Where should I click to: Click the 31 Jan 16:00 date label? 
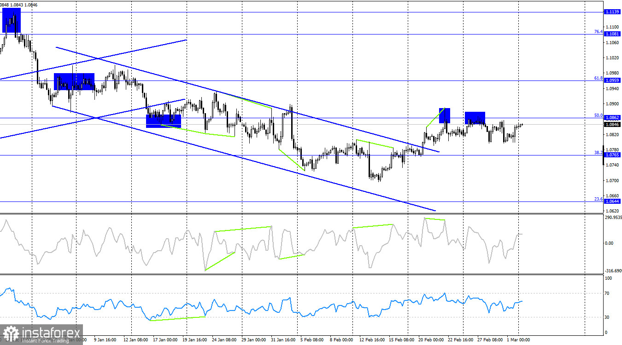[282, 341]
